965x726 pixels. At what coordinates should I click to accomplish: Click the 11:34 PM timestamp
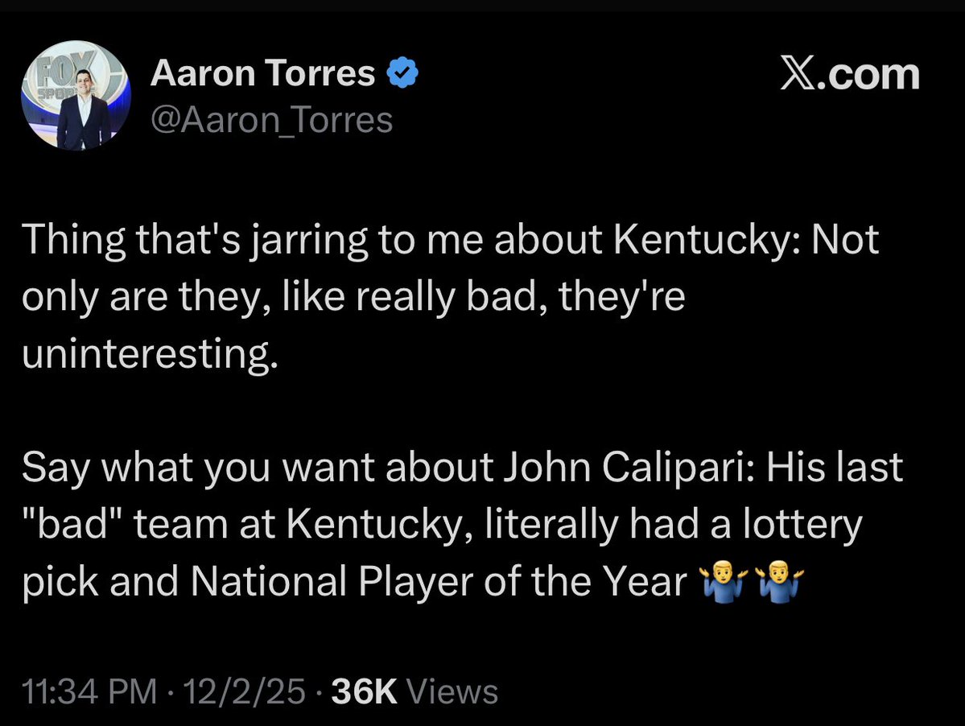89,691
